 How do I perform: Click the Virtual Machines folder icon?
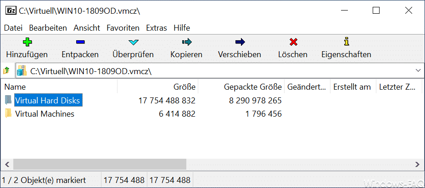(x=9, y=114)
